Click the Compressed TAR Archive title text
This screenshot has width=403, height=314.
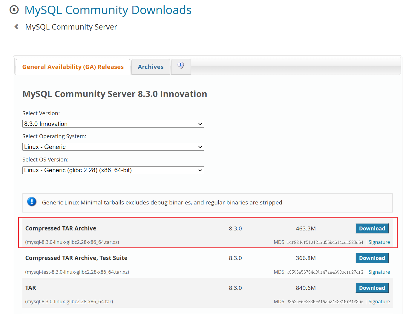(61, 228)
